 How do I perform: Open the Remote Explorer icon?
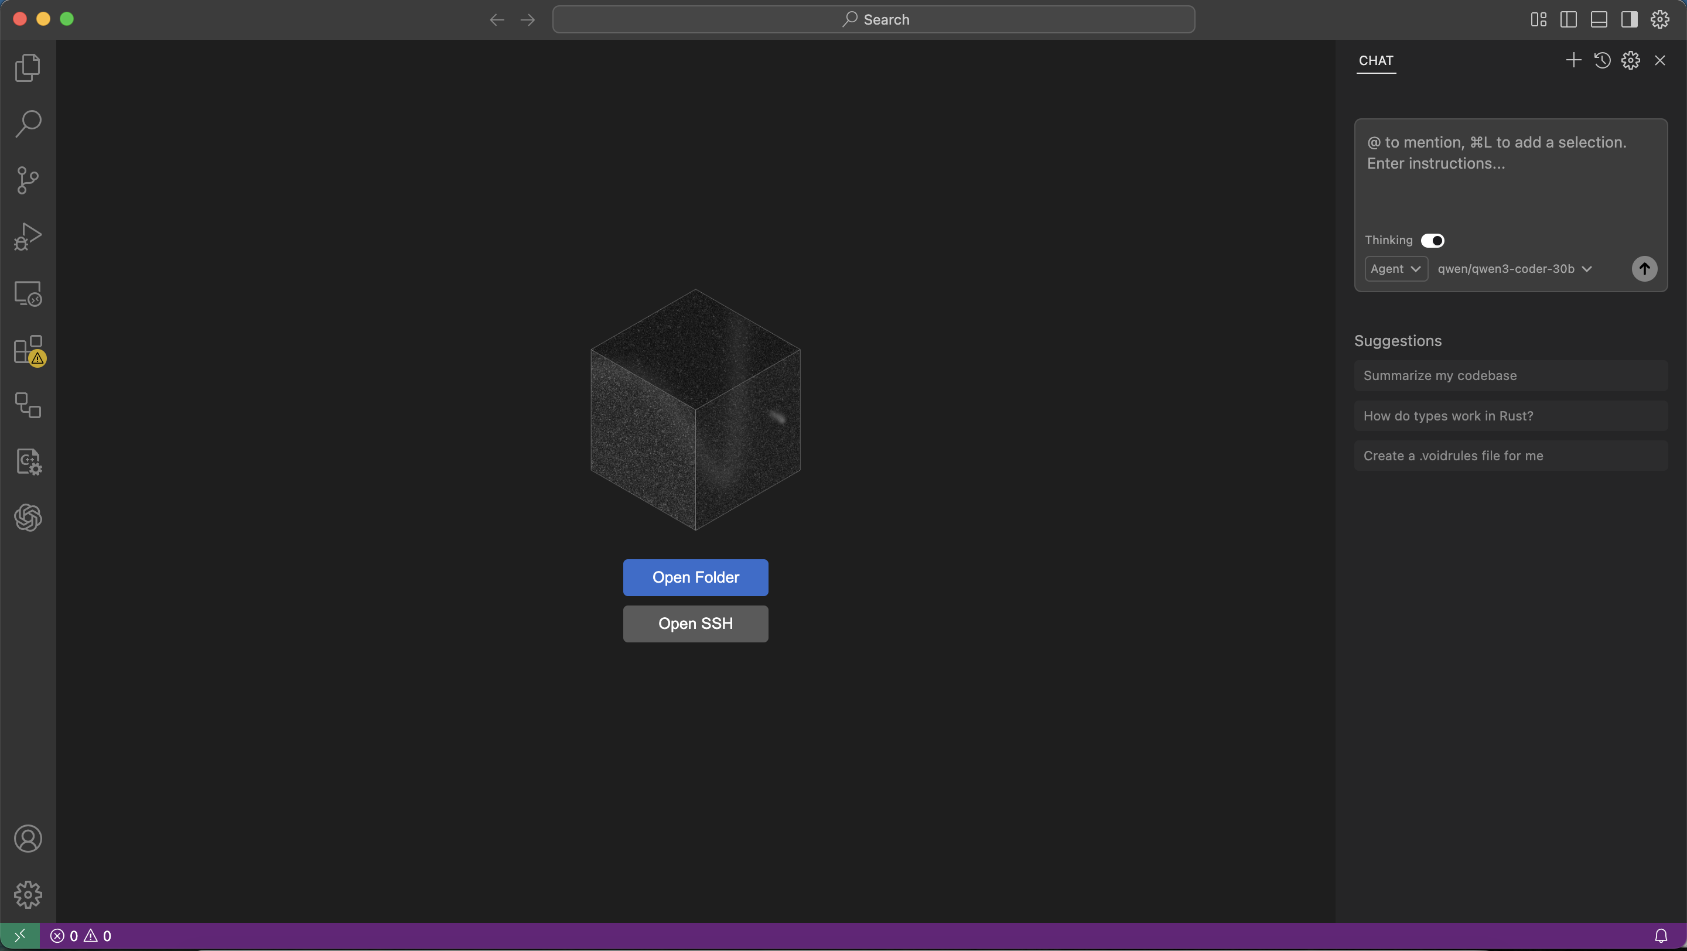click(28, 293)
